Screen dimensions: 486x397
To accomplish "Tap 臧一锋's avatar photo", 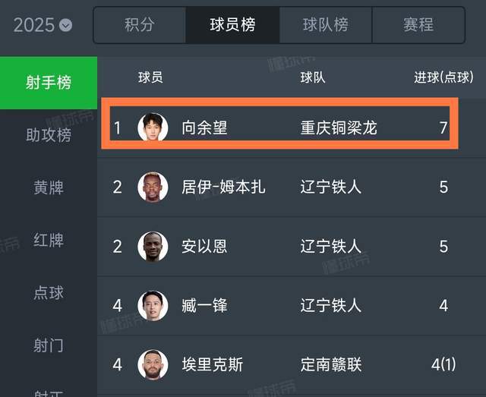I will [x=153, y=306].
